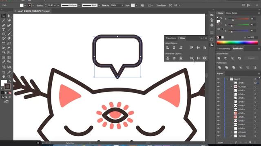Select the Column Graph tool
The width and height of the screenshot is (261, 146).
(x=9, y=67)
